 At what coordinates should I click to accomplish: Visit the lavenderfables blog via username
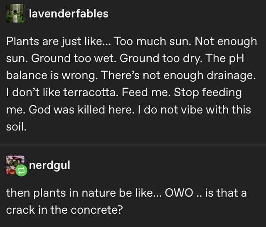69,14
